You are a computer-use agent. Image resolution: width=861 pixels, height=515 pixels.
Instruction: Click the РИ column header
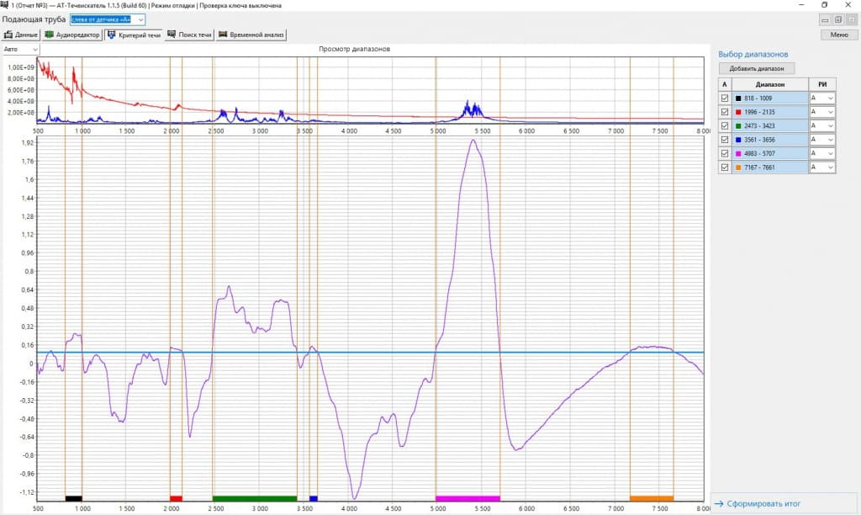tap(822, 85)
